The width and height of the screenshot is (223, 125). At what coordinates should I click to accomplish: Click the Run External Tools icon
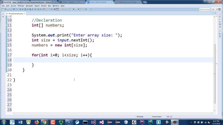click(30, 9)
